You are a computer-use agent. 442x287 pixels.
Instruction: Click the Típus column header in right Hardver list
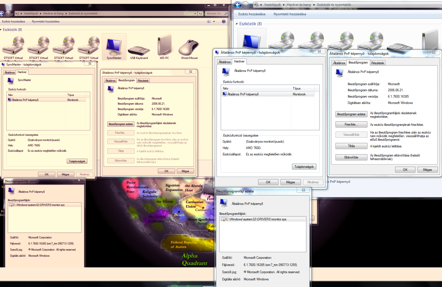tap(303, 88)
